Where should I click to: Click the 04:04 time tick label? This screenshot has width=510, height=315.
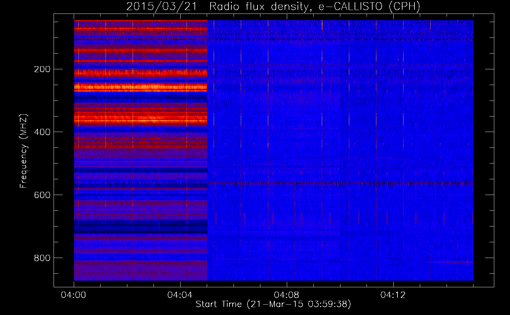pyautogui.click(x=180, y=295)
